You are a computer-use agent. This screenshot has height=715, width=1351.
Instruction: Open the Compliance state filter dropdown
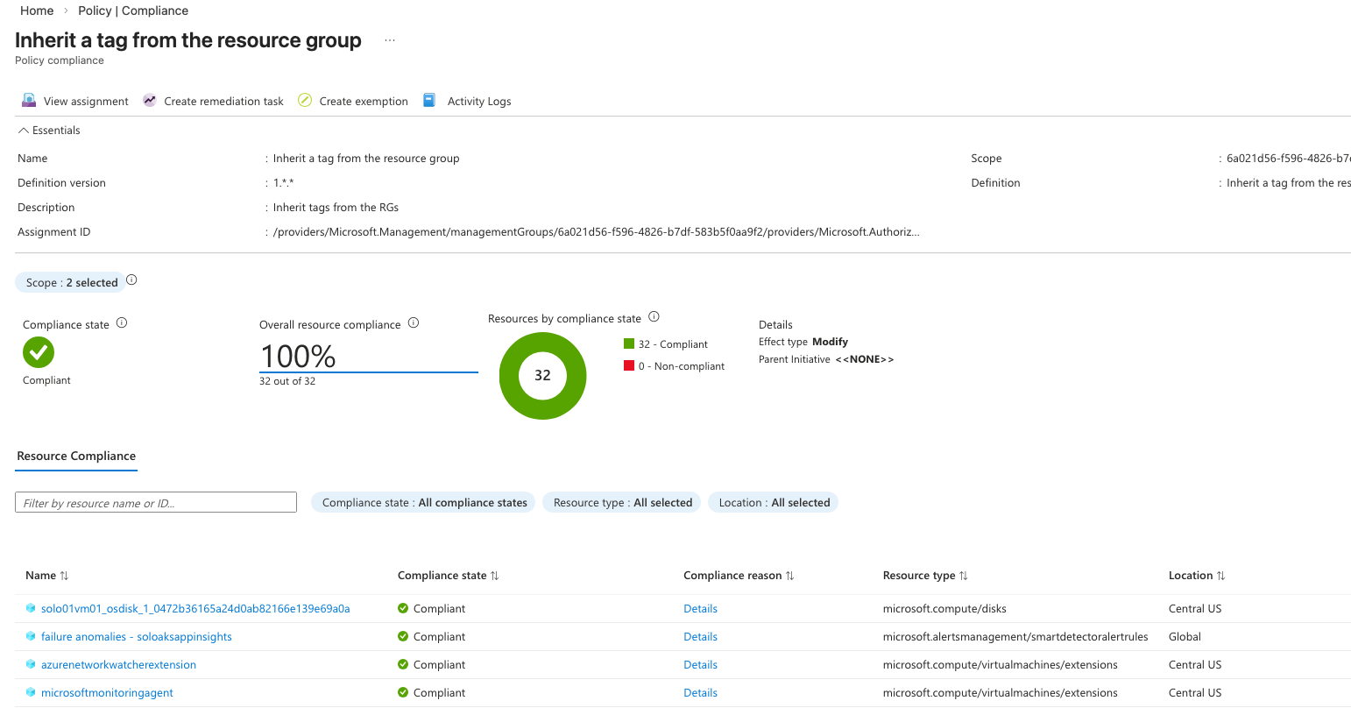pyautogui.click(x=424, y=503)
